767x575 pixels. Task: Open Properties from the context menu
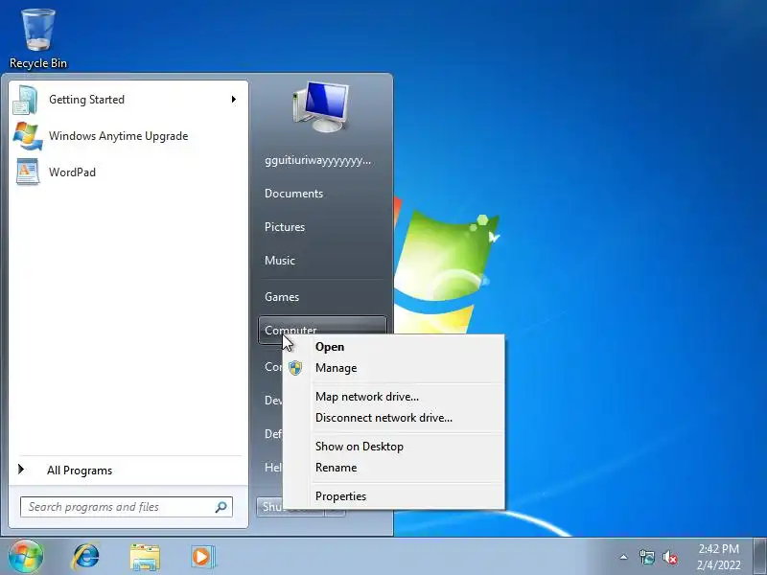393,496
